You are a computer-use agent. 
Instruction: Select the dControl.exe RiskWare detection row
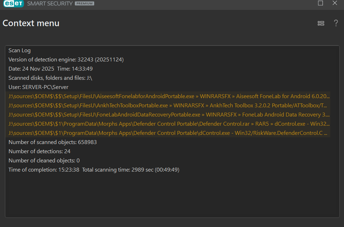click(168, 133)
